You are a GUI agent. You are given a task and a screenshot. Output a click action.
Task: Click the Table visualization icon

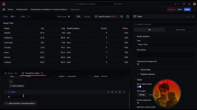point(135,16)
